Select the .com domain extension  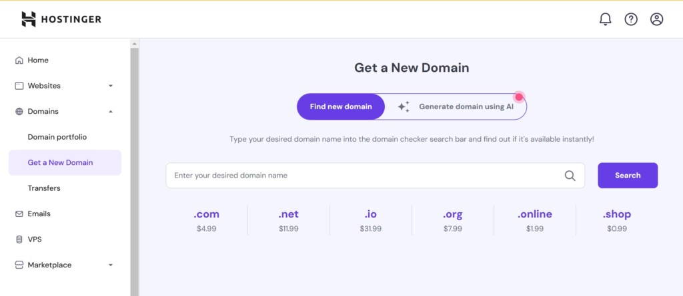207,221
